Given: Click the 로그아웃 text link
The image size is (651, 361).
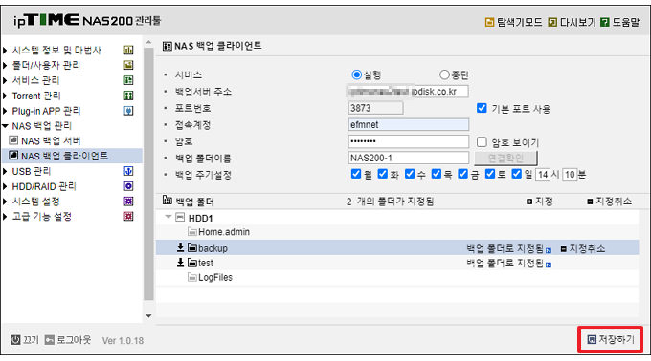Looking at the screenshot, I should click(74, 340).
